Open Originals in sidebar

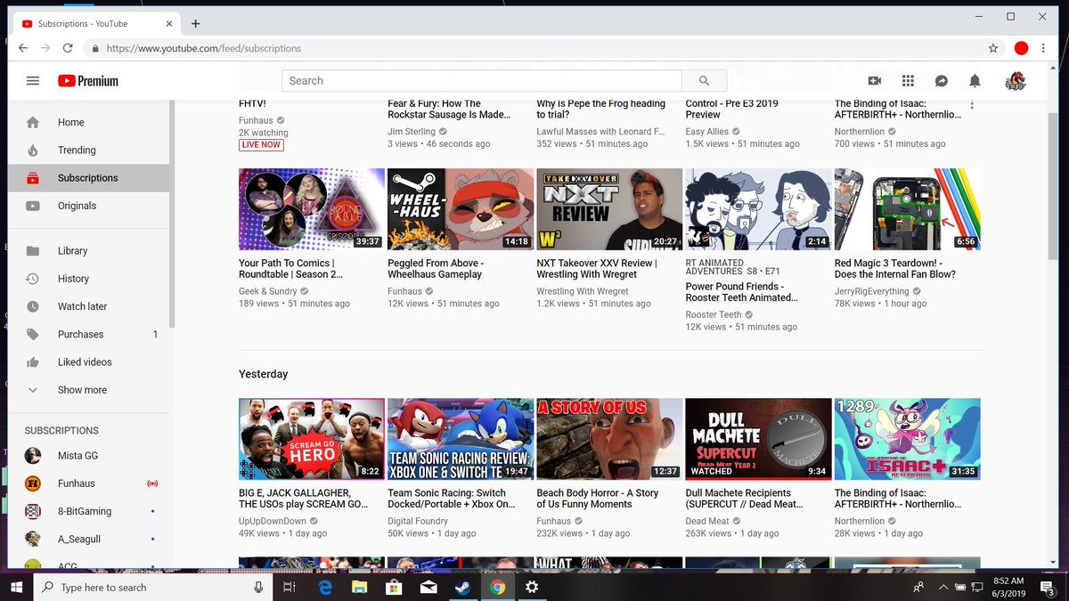pos(88,206)
